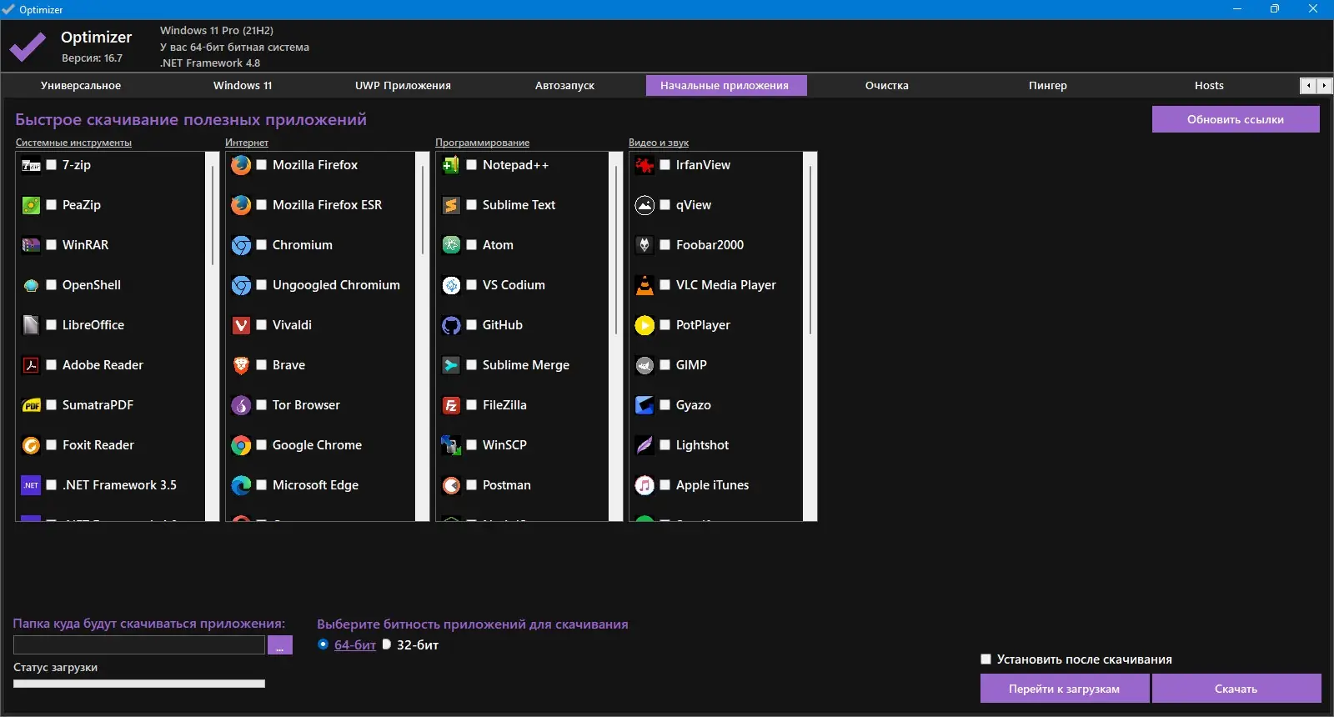The image size is (1334, 717).
Task: Click the OpenShell icon
Action: click(31, 285)
